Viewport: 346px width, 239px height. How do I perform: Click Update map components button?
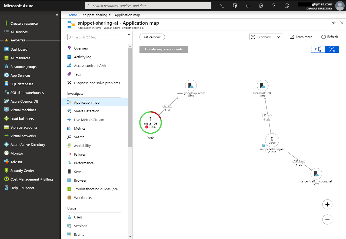coord(164,49)
